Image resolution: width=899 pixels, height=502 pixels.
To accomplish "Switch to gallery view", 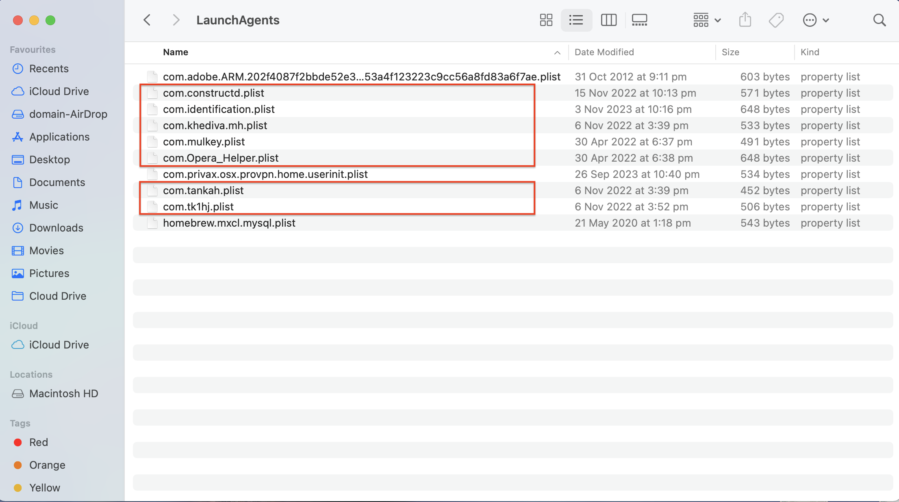I will pyautogui.click(x=639, y=20).
